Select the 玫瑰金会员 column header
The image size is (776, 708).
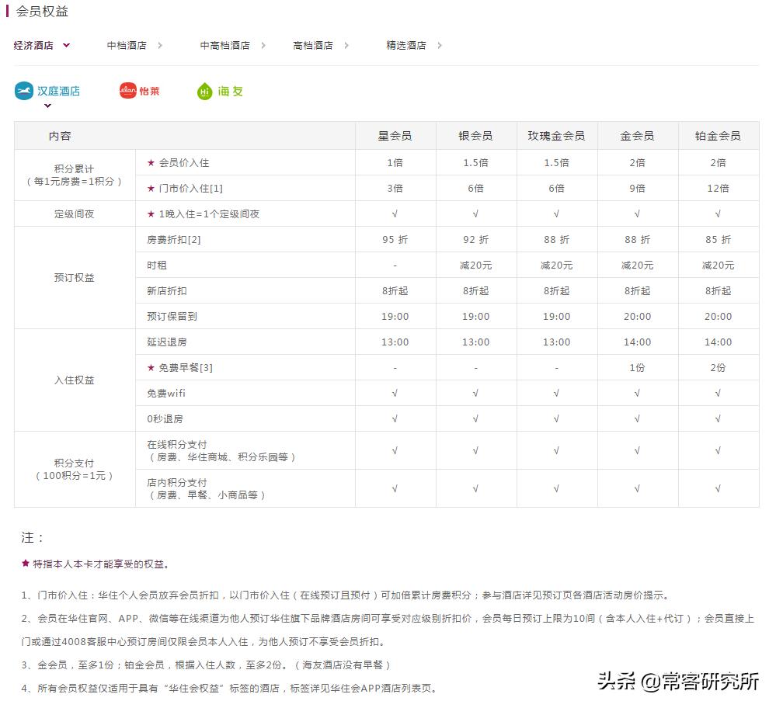pyautogui.click(x=556, y=135)
